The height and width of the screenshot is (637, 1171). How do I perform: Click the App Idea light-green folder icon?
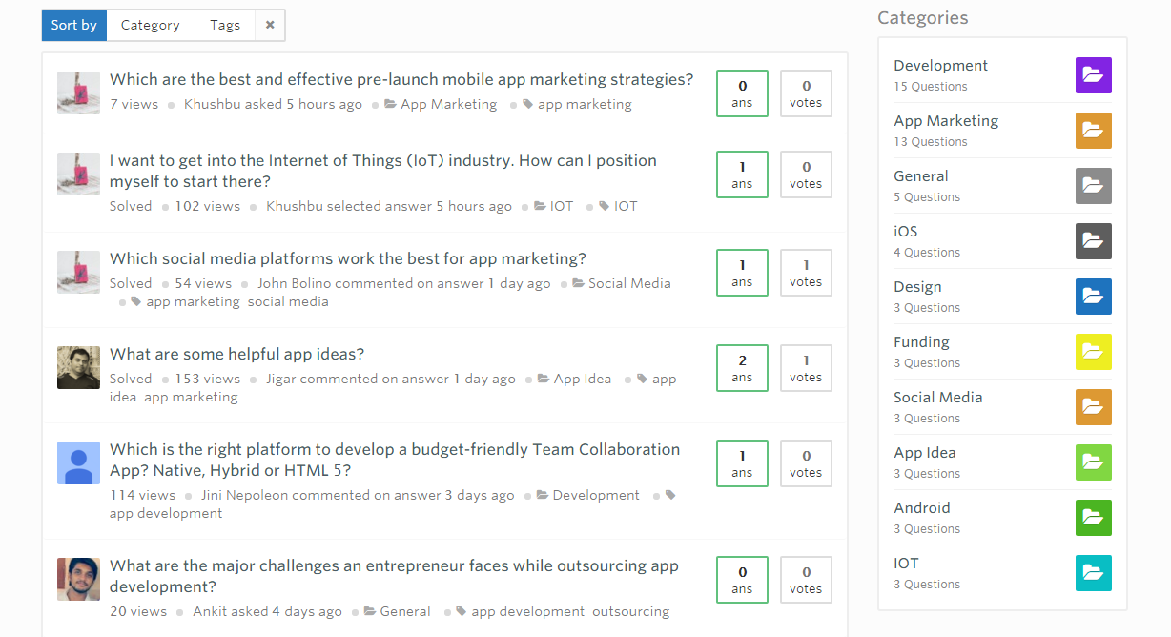tap(1093, 462)
